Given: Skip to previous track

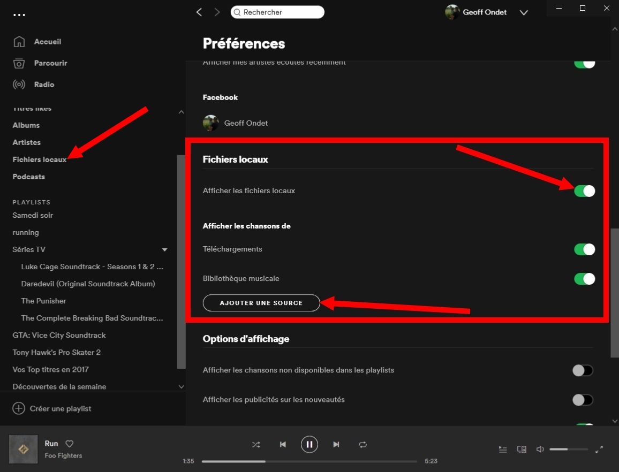Looking at the screenshot, I should pos(283,445).
